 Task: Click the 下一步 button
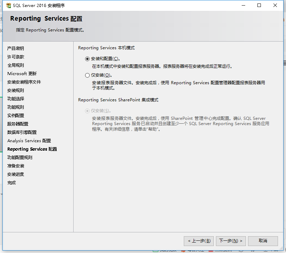231,241
